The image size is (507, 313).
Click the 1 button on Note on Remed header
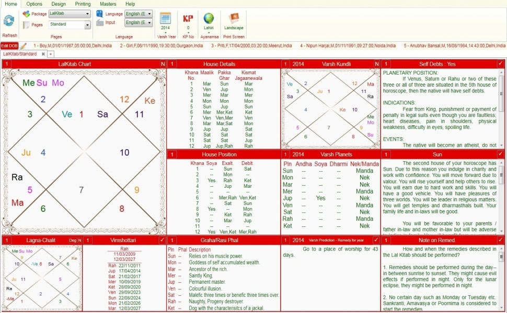pyautogui.click(x=386, y=240)
